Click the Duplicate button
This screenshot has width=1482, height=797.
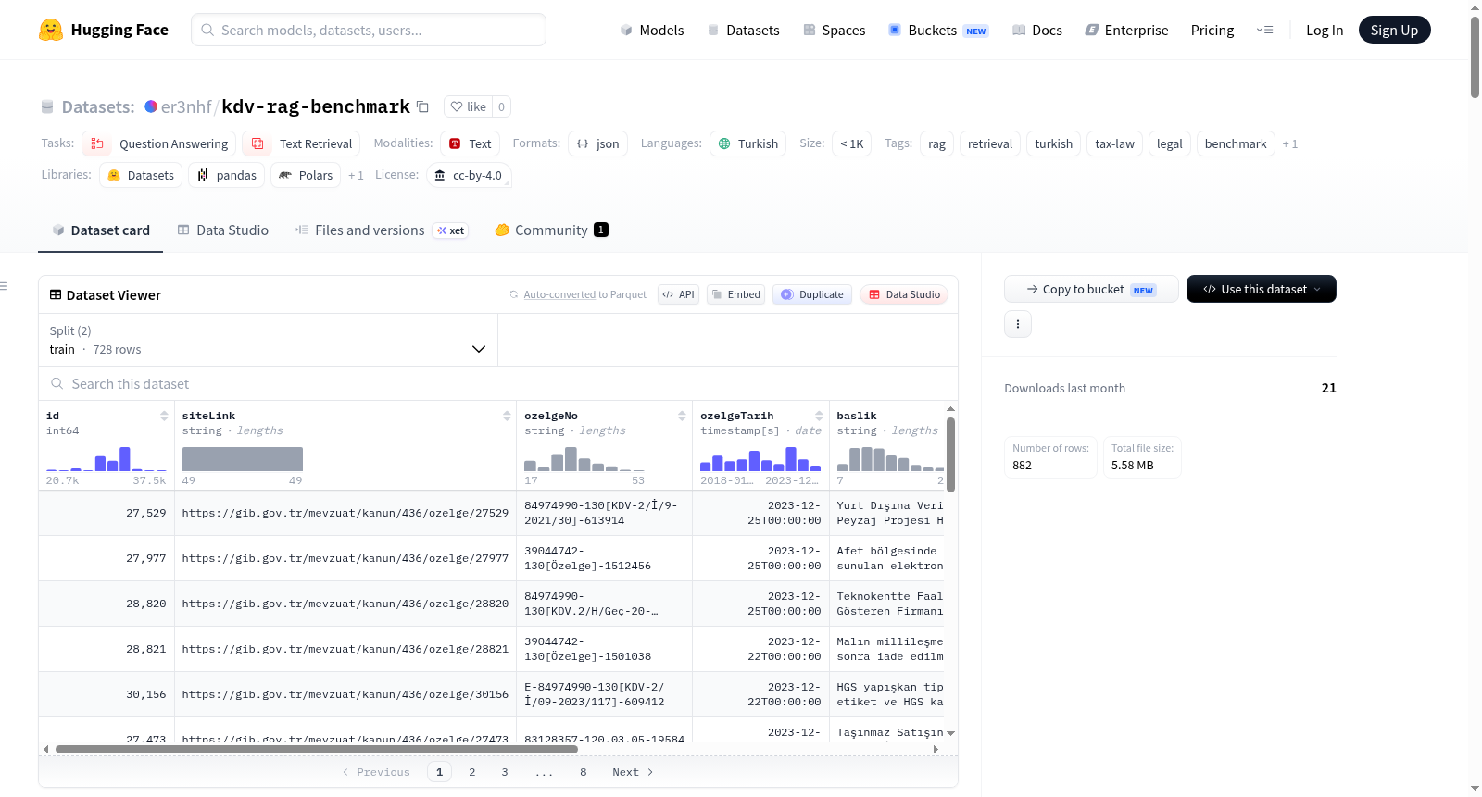812,294
